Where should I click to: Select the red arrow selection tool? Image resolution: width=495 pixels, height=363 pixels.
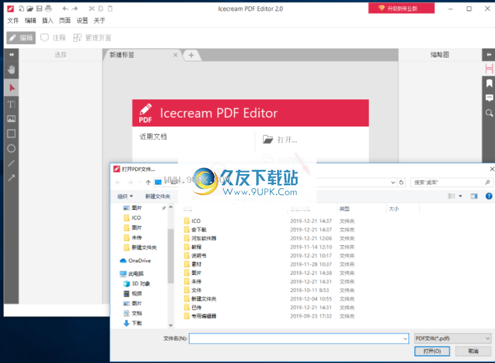(x=12, y=88)
